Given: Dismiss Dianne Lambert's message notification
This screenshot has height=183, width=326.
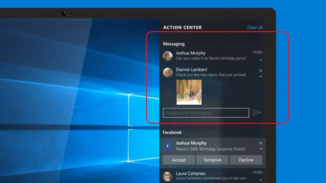Looking at the screenshot, I should [x=261, y=71].
